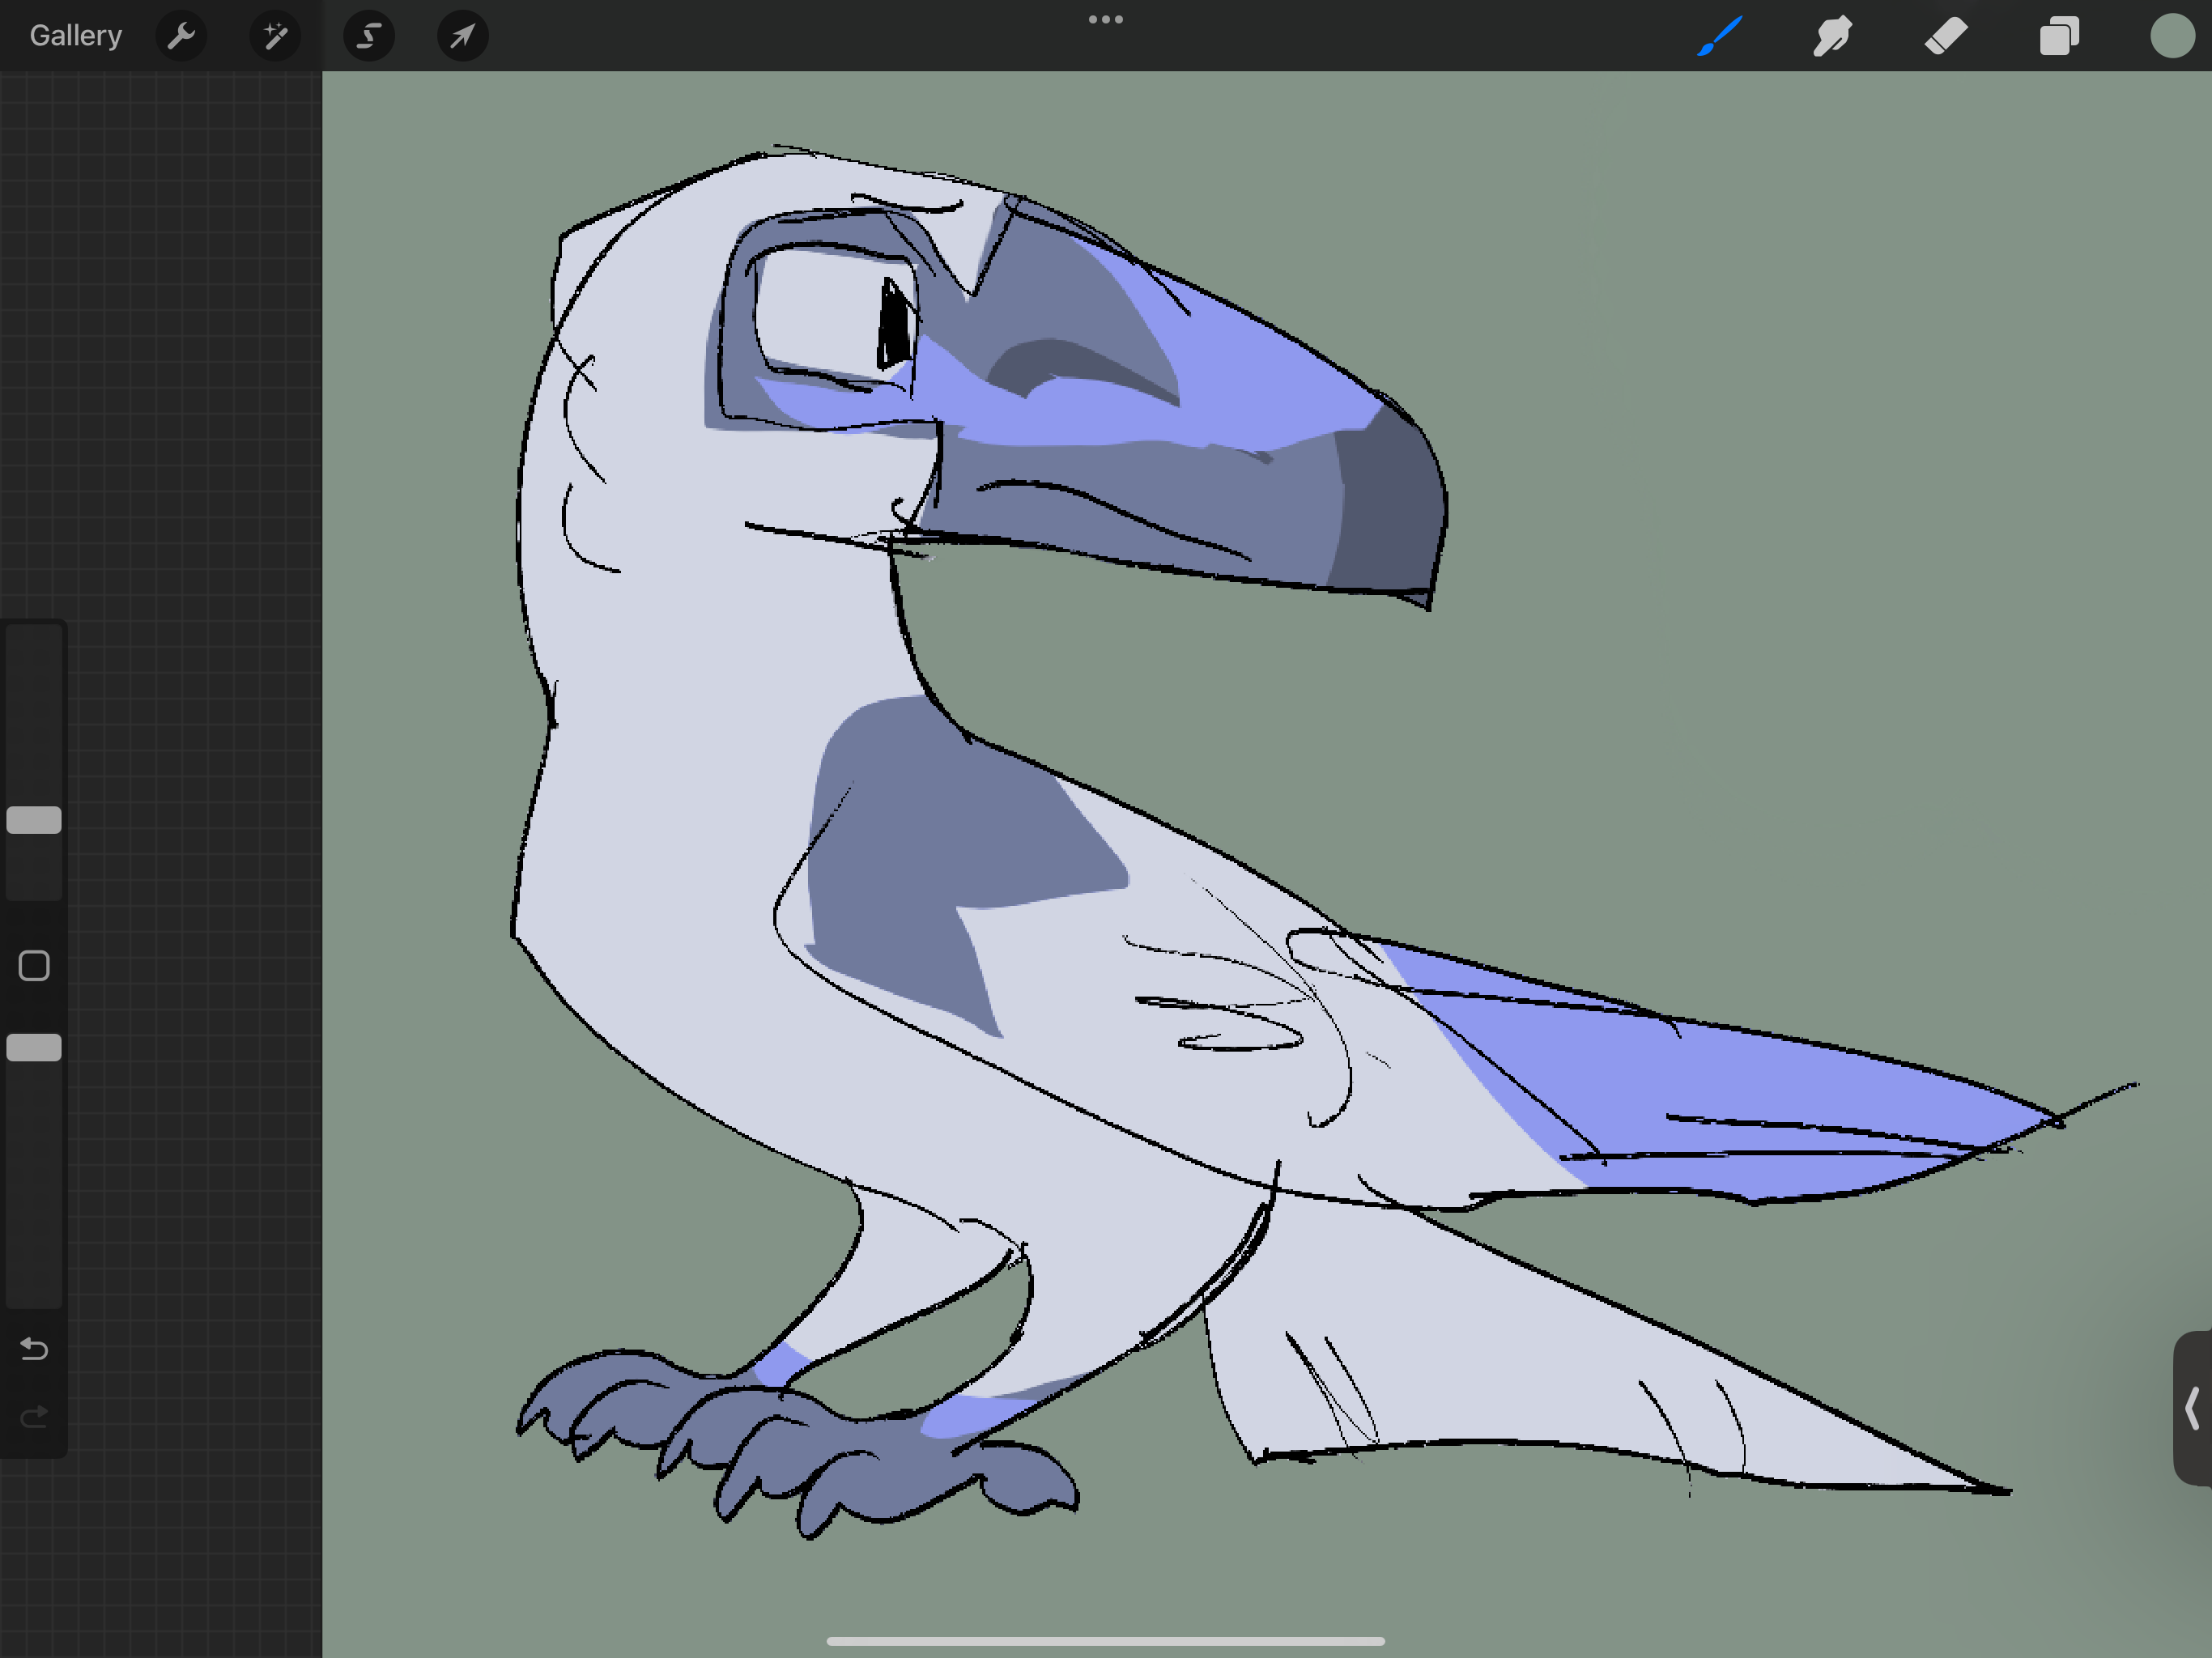Redo the last undone action
The image size is (2212, 1658).
click(x=34, y=1416)
